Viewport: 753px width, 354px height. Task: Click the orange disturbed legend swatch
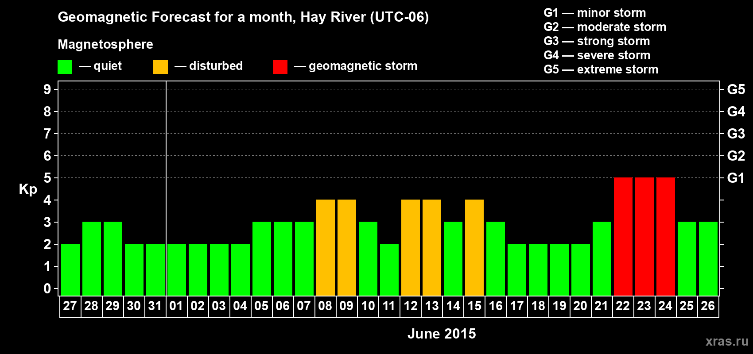160,67
